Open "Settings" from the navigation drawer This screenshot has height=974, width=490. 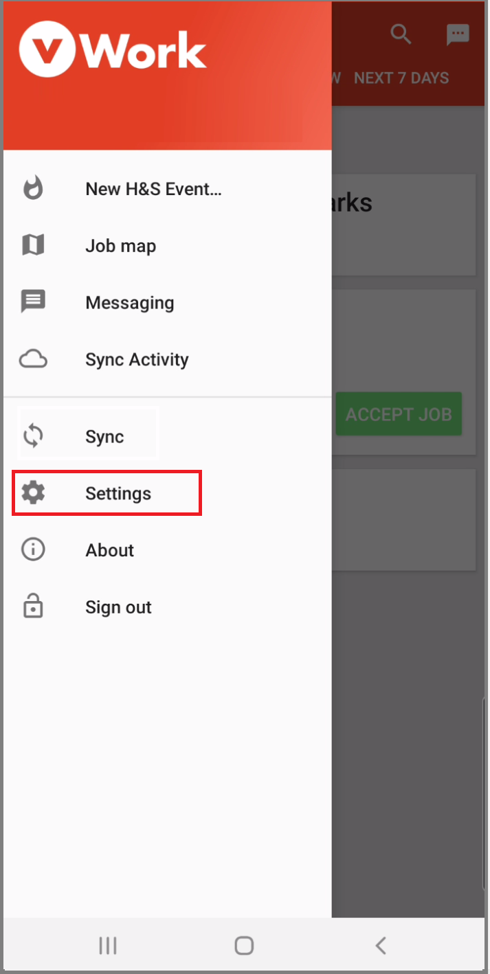click(118, 492)
